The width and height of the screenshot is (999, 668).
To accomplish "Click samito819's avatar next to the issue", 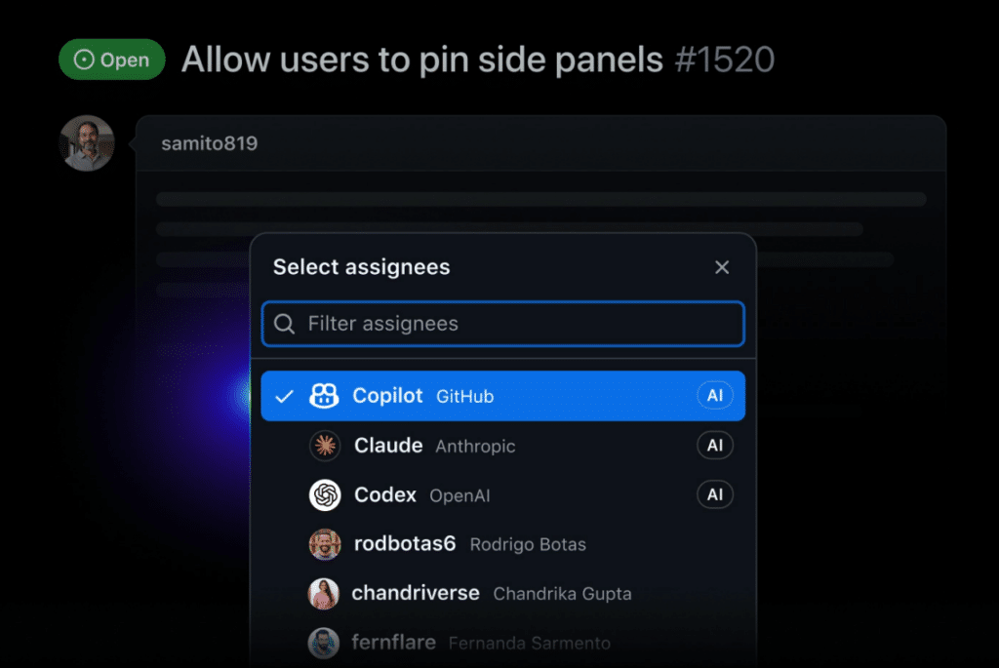I will pyautogui.click(x=87, y=142).
